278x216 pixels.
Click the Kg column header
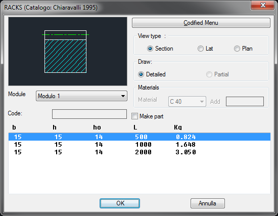pyautogui.click(x=178, y=127)
